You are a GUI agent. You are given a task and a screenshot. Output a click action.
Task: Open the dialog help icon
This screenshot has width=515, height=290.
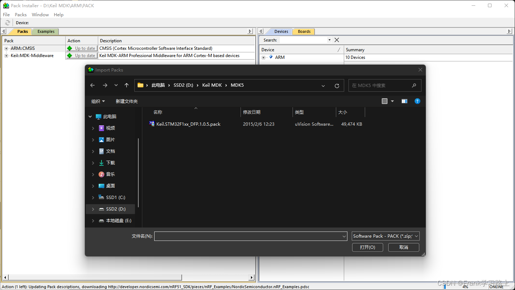[x=417, y=101]
